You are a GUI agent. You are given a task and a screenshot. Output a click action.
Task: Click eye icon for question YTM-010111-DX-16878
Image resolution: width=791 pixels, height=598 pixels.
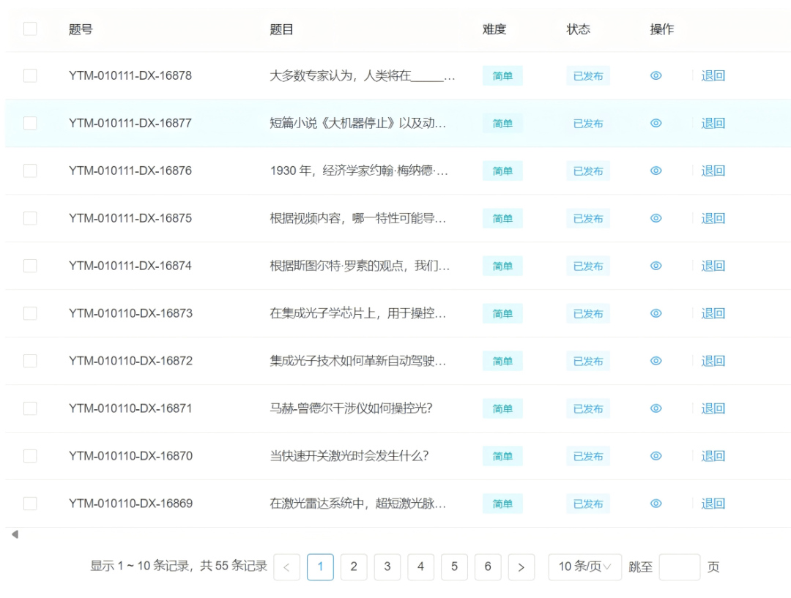point(656,76)
